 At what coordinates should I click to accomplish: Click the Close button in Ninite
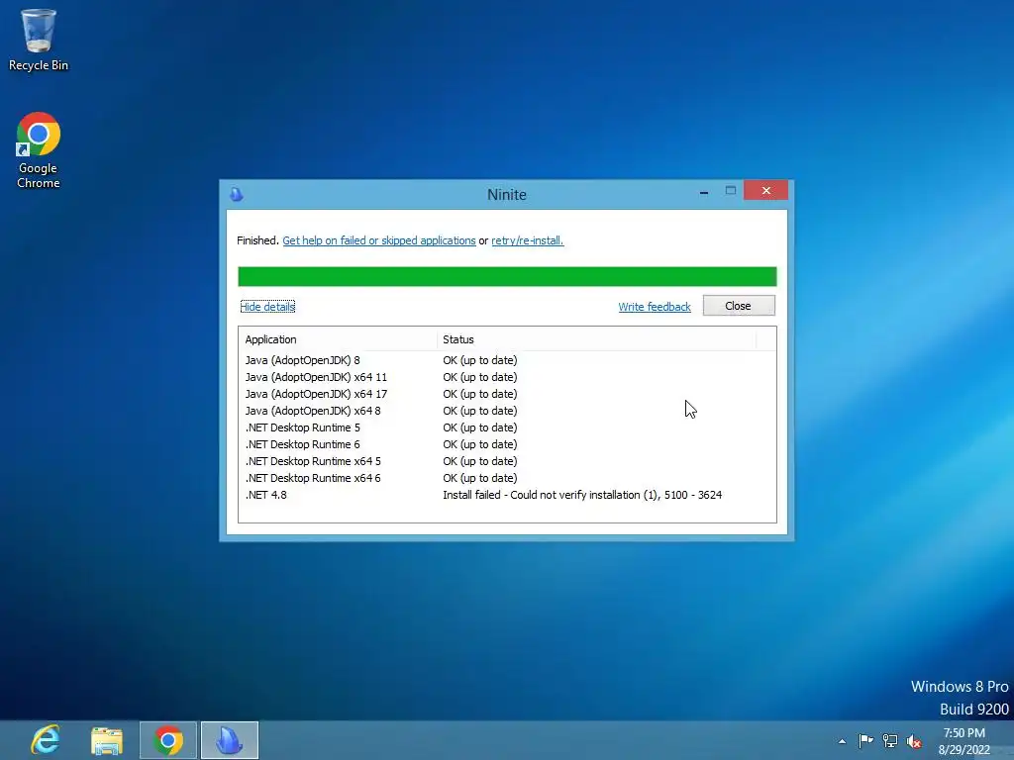739,306
